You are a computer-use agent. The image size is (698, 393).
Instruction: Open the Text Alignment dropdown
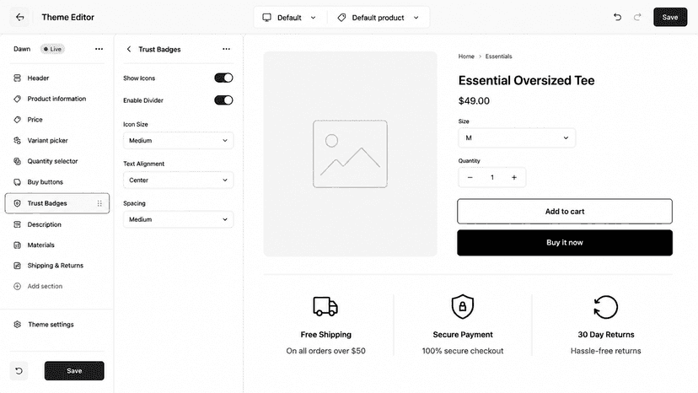[178, 180]
